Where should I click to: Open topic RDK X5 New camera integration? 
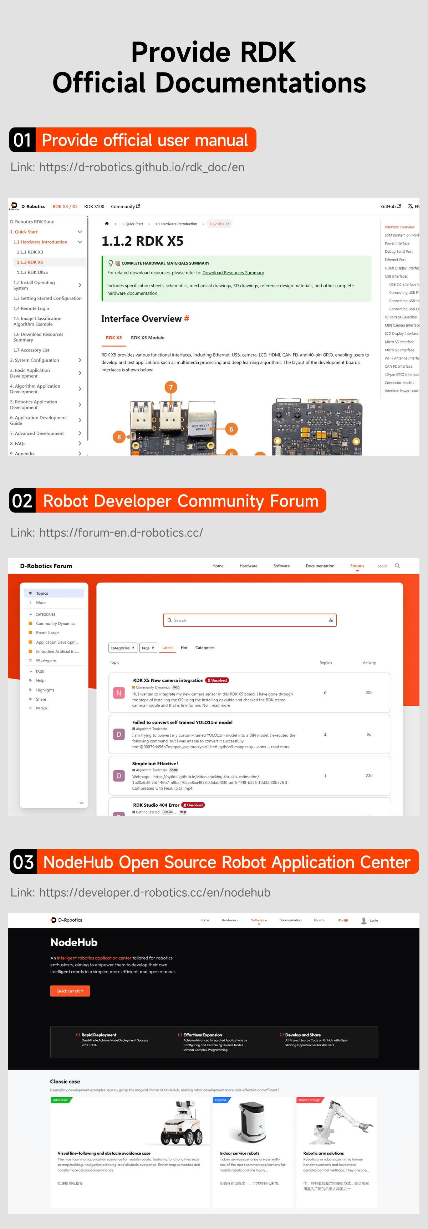[168, 680]
